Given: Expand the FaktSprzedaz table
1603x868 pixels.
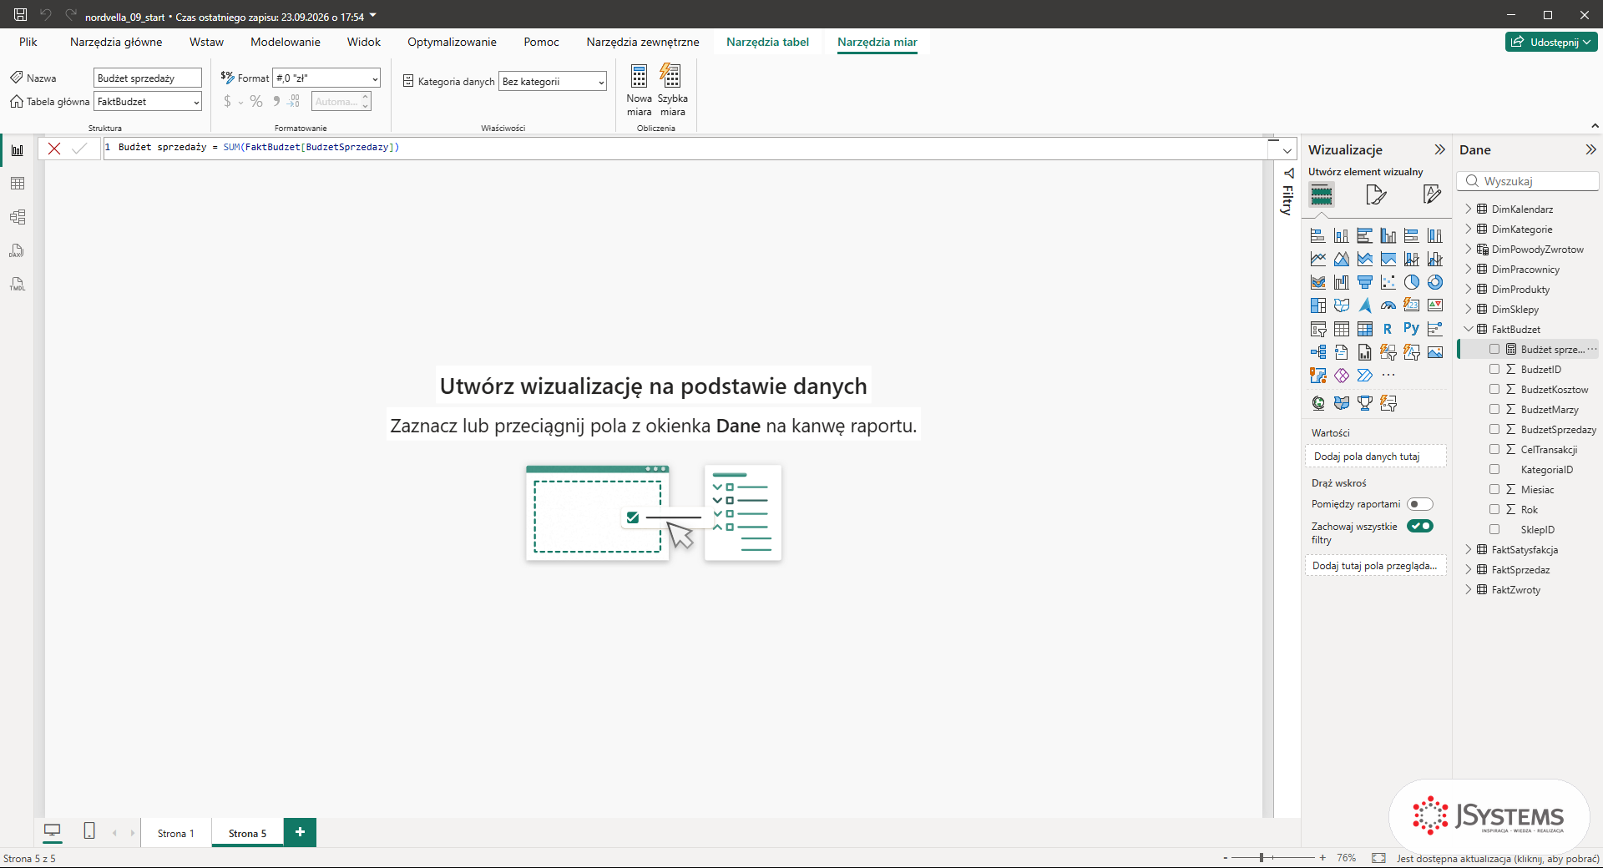Looking at the screenshot, I should pyautogui.click(x=1469, y=570).
